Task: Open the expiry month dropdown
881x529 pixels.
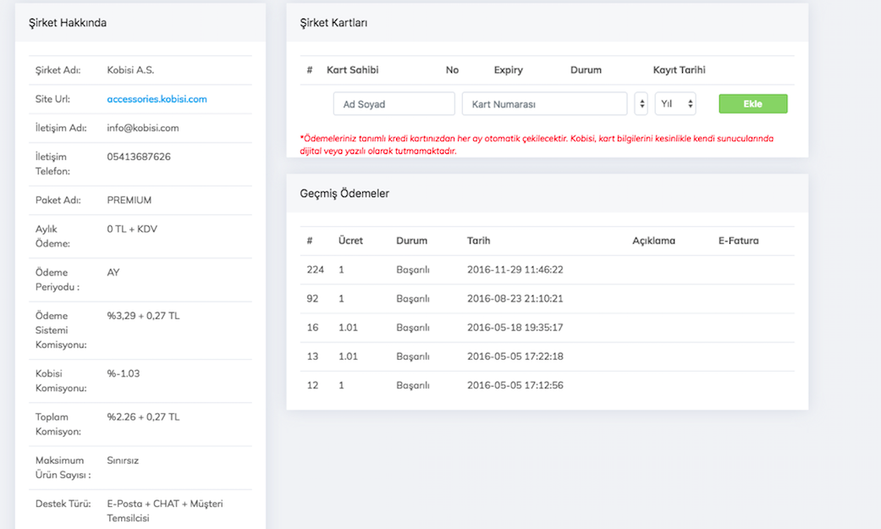Action: (x=641, y=104)
